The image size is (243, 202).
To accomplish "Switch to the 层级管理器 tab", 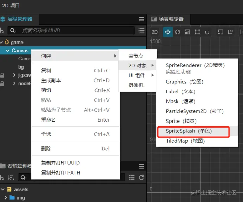I will [x=19, y=19].
